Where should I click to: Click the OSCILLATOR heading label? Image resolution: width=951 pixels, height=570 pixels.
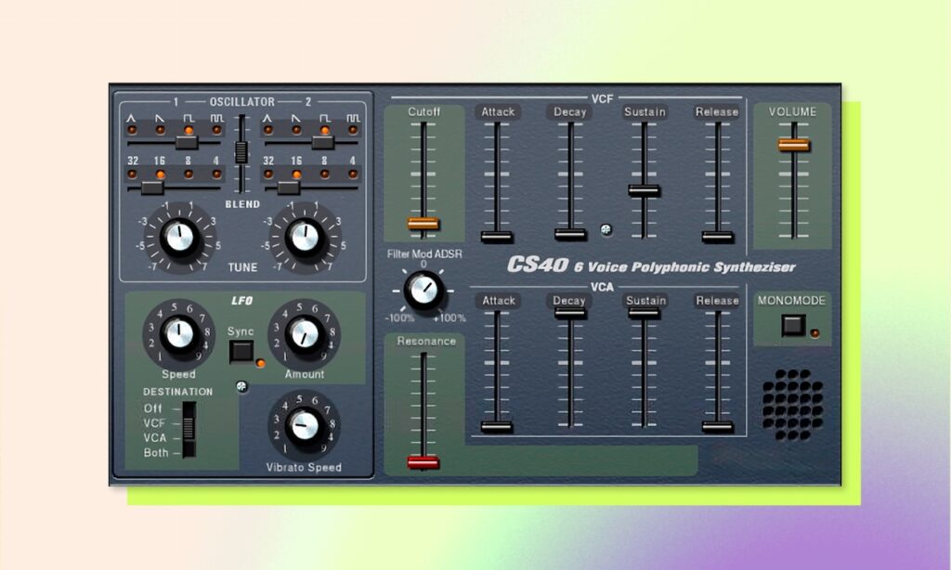242,102
